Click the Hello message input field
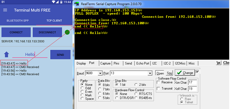 coord(30,54)
